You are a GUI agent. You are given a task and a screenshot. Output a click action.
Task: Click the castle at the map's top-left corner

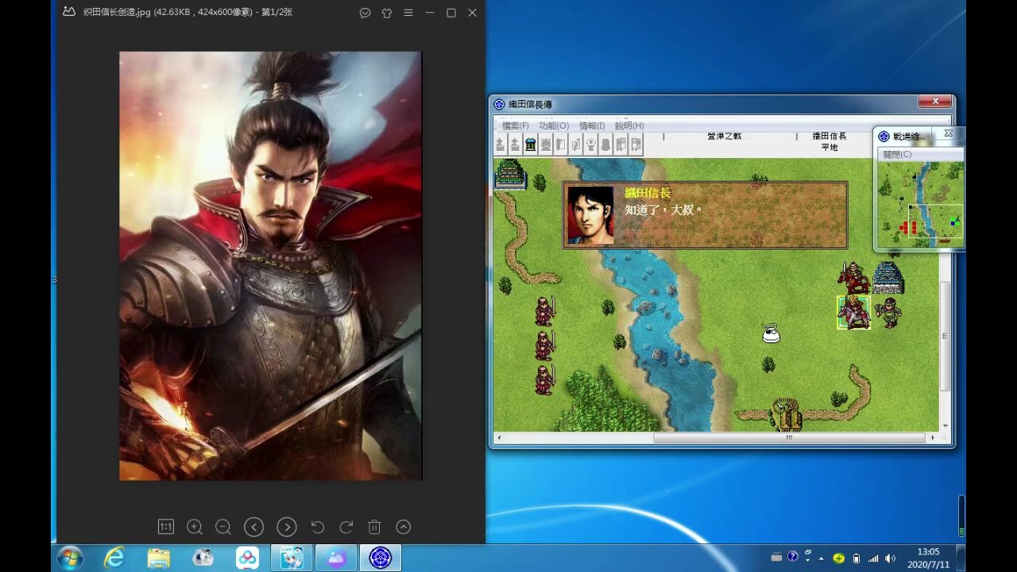[510, 174]
